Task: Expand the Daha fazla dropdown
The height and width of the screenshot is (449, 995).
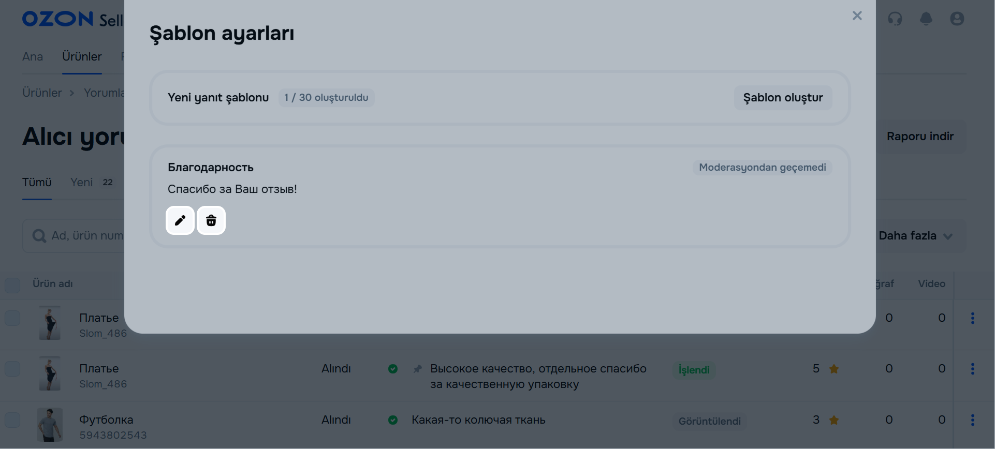Action: (x=915, y=236)
